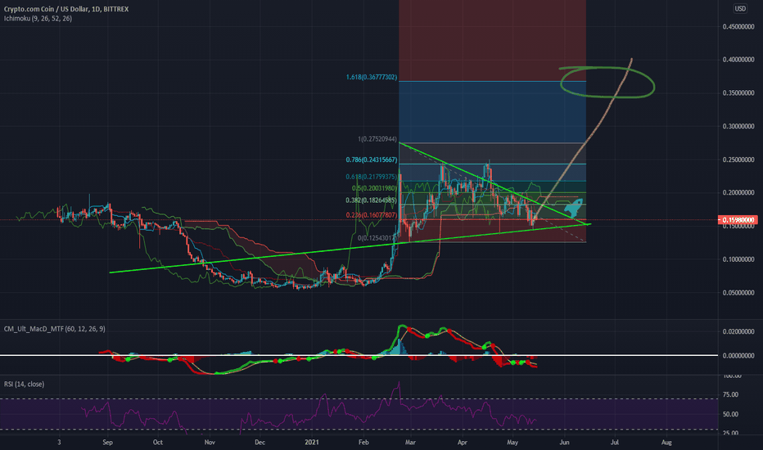Click the USD currency button
763x450 pixels.
[740, 8]
